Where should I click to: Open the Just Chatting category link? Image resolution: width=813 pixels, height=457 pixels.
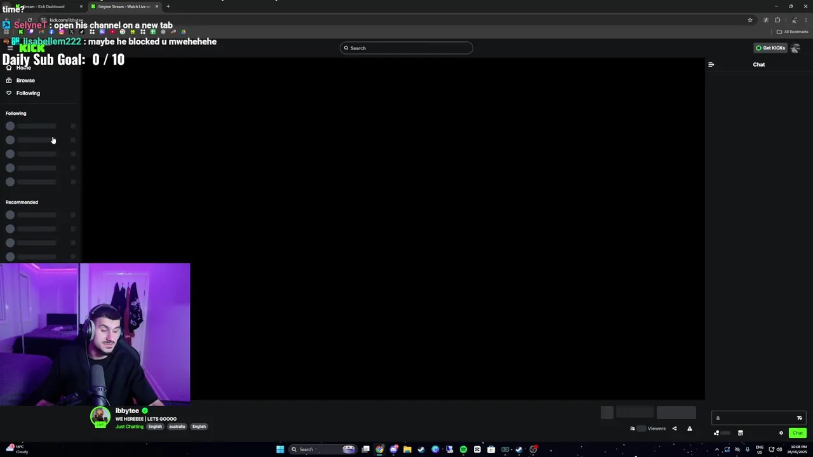(130, 427)
